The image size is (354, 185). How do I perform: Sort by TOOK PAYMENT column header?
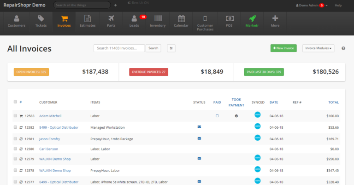point(236,102)
